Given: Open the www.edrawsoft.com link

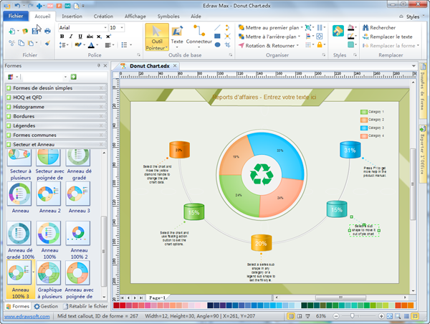Looking at the screenshot, I should click(27, 315).
